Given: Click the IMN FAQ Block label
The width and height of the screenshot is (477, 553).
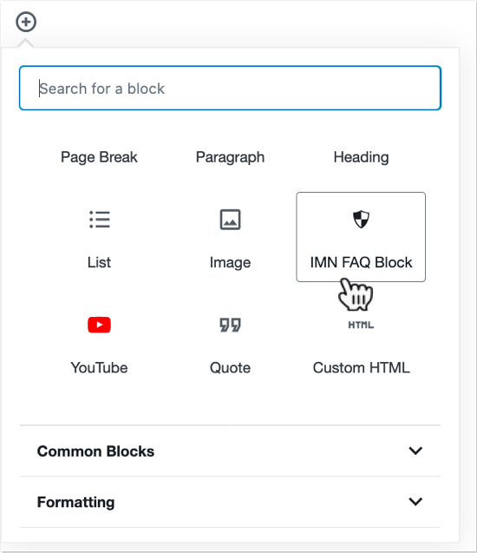Looking at the screenshot, I should [361, 262].
